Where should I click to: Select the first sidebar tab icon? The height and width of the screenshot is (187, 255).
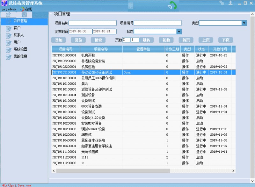8,15
